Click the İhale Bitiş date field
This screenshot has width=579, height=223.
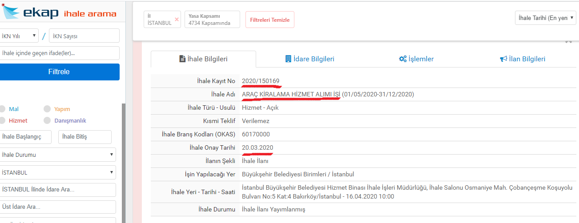point(84,137)
